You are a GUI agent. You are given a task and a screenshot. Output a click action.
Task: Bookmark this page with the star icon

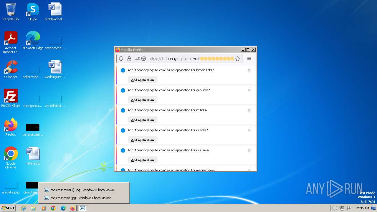[238, 59]
